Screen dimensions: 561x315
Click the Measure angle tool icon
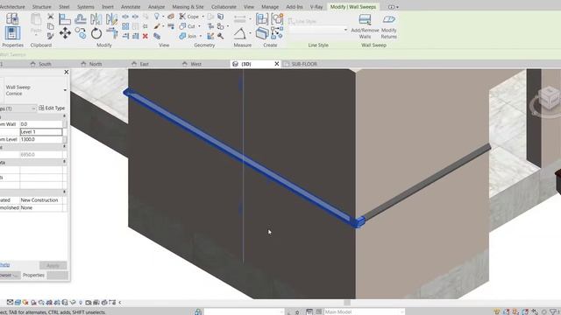click(x=239, y=34)
